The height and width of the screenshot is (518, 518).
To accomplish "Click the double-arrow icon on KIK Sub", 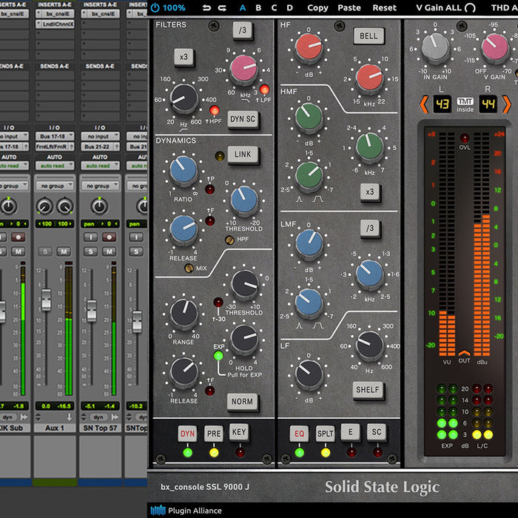I will pyautogui.click(x=24, y=417).
